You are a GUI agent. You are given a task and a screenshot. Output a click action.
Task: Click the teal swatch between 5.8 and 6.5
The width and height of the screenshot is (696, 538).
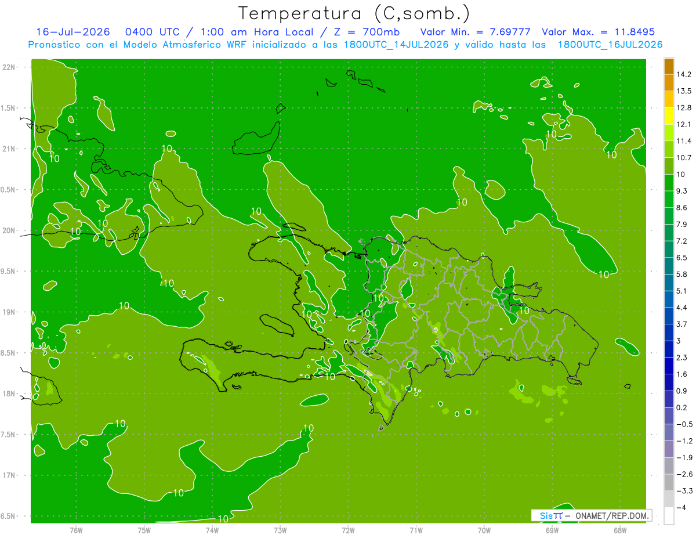coord(669,266)
